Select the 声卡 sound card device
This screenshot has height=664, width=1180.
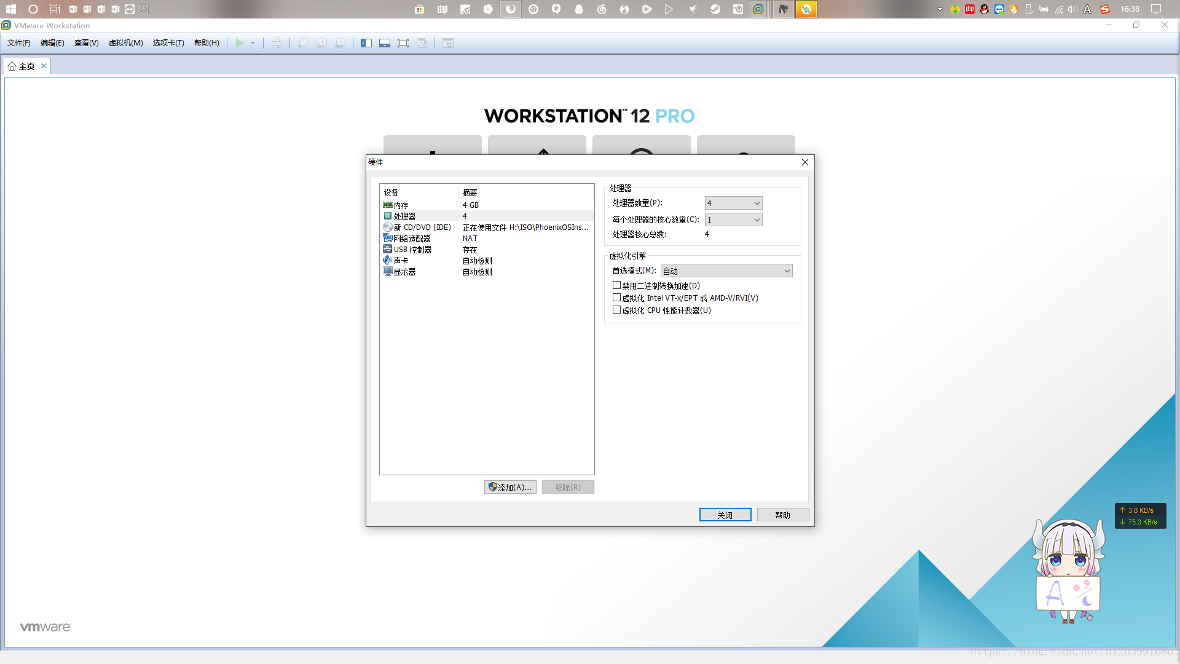[401, 261]
